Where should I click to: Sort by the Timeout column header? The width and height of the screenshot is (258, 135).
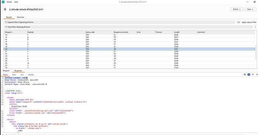(x=164, y=32)
